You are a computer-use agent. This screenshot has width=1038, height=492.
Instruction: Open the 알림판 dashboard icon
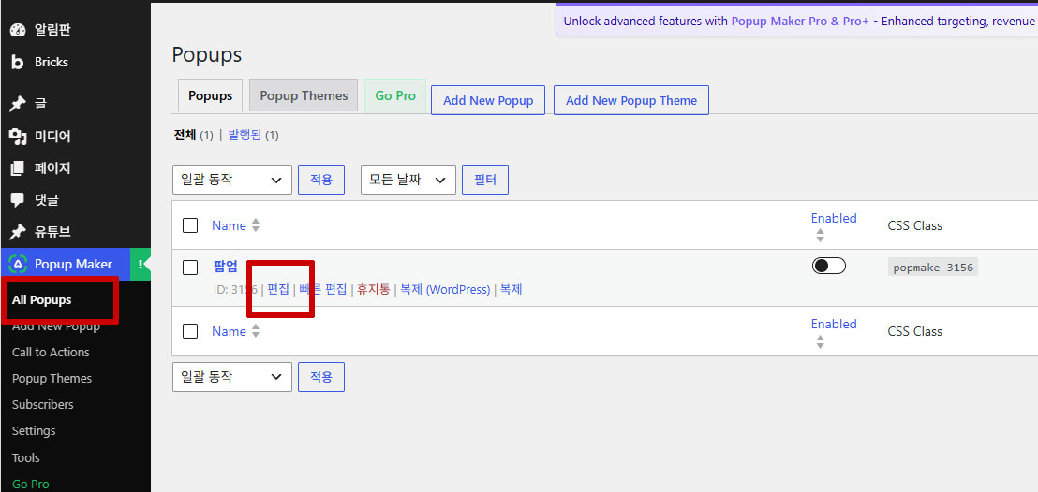18,30
